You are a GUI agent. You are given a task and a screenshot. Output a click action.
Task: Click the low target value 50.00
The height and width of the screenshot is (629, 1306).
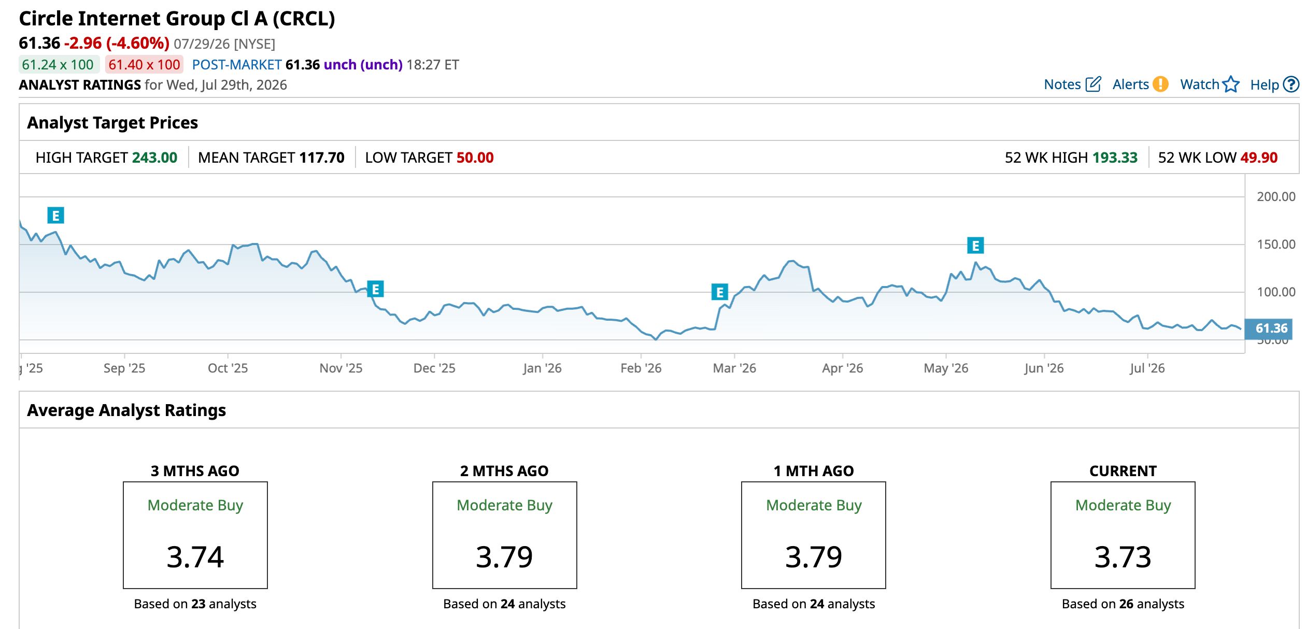point(475,158)
